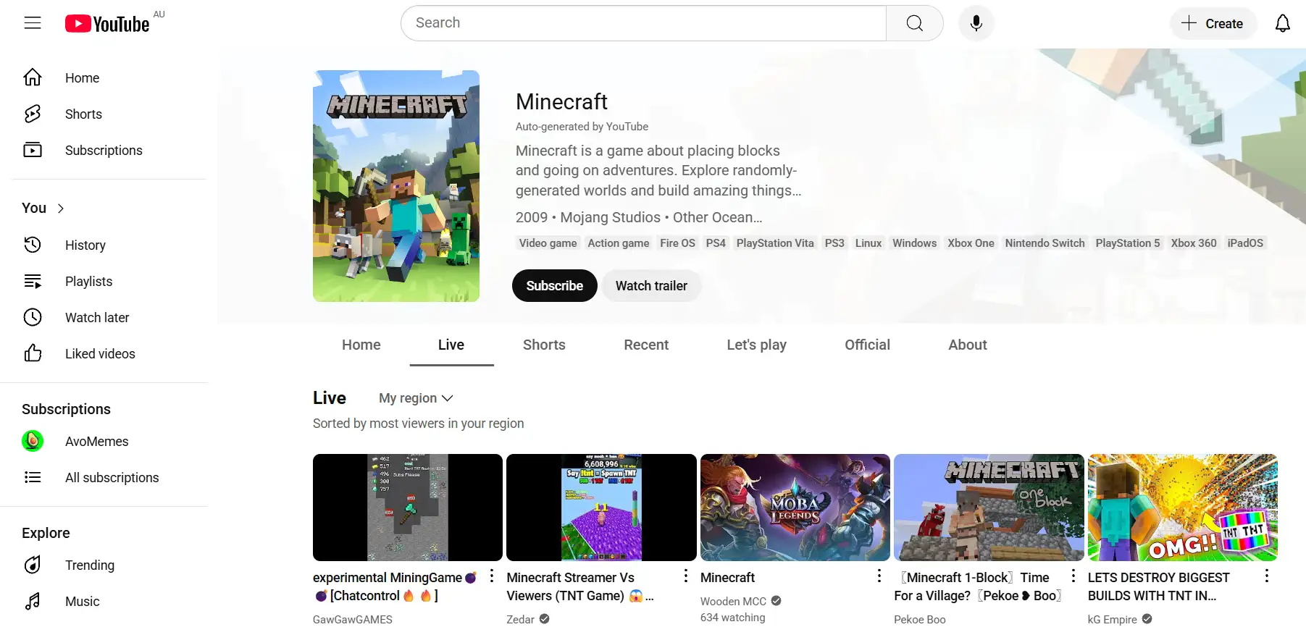Open options for experimental MiningGame video
This screenshot has height=627, width=1306.
[x=492, y=576]
